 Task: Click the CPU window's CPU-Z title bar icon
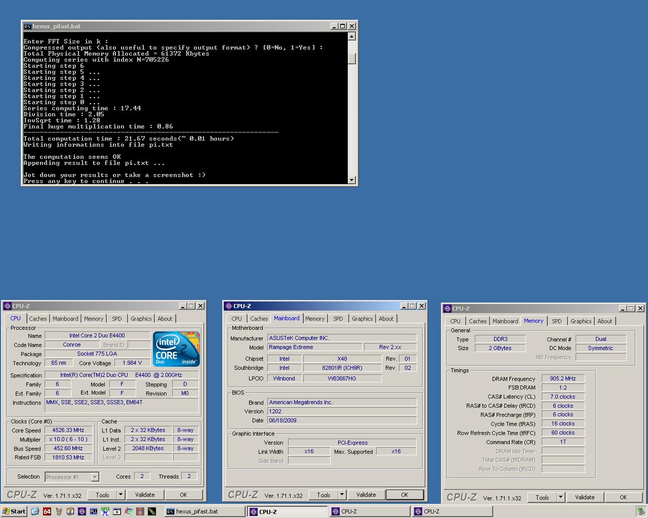coord(8,306)
